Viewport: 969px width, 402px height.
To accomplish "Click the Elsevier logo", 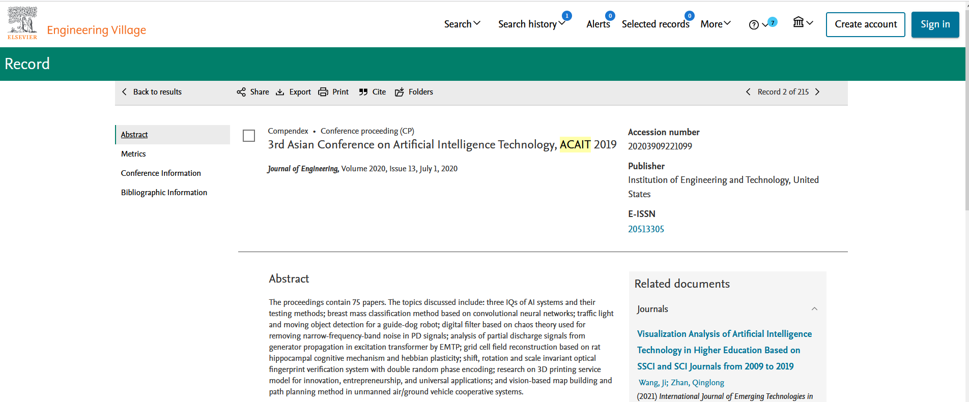I will (x=22, y=23).
